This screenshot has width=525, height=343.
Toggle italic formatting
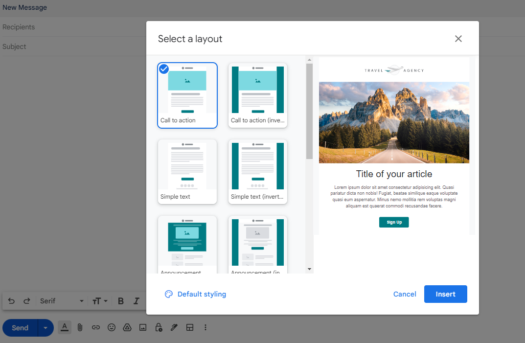[137, 301]
